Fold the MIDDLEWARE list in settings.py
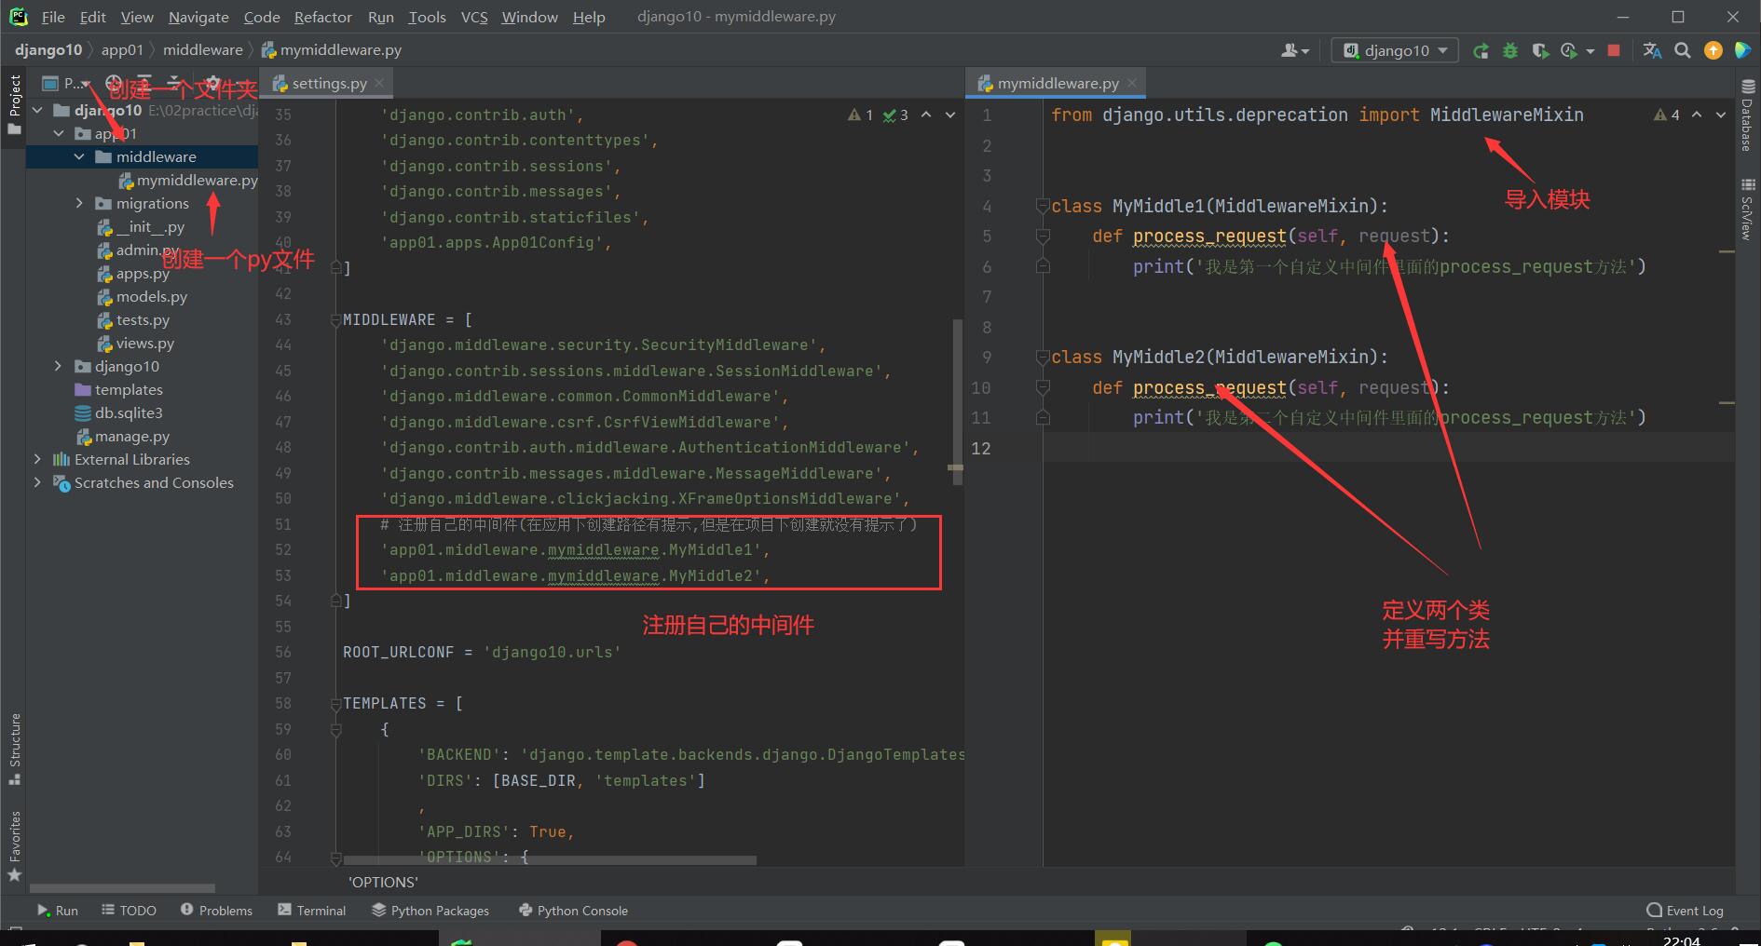Screen dimensions: 1761x946 pos(335,320)
